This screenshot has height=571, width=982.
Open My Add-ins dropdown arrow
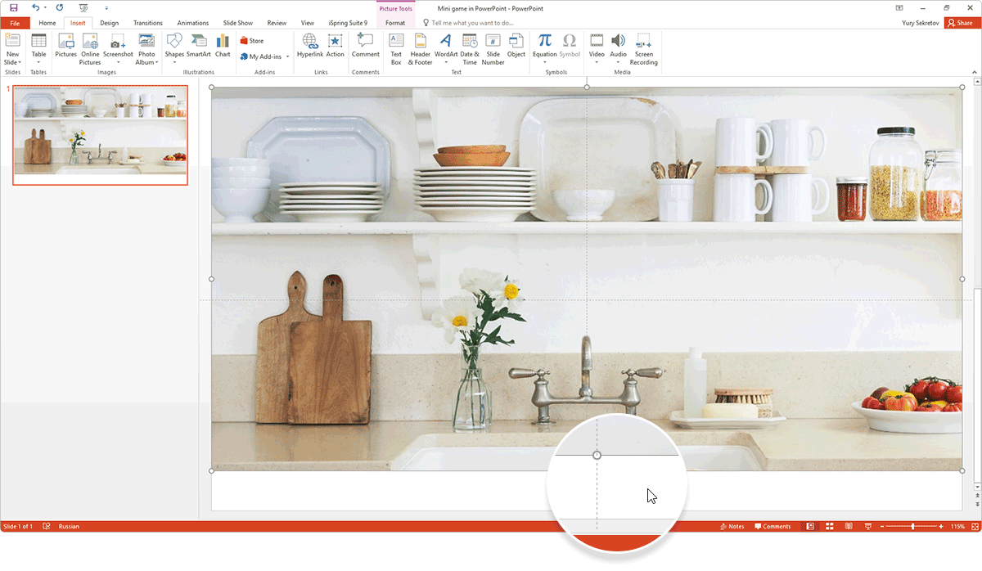[x=287, y=57]
